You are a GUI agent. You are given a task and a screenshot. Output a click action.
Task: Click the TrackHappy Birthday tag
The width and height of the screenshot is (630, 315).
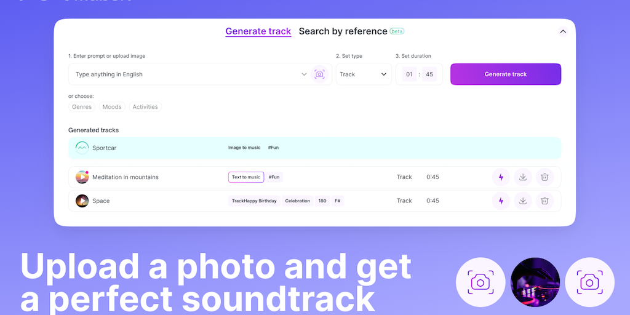(254, 201)
